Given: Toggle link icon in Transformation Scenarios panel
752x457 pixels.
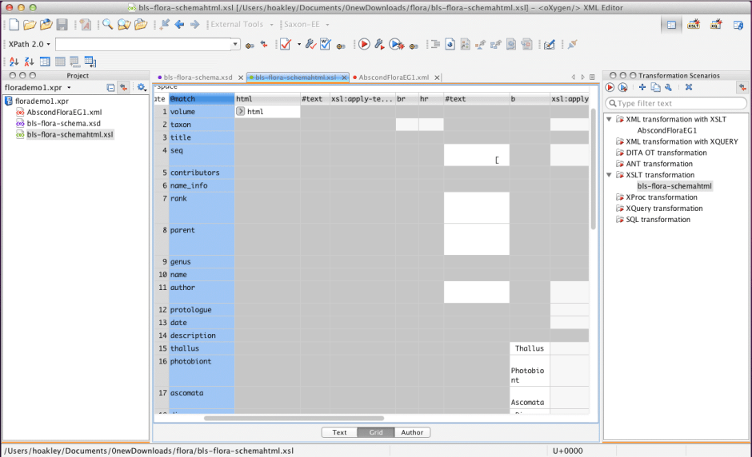Looking at the screenshot, I should coord(742,87).
